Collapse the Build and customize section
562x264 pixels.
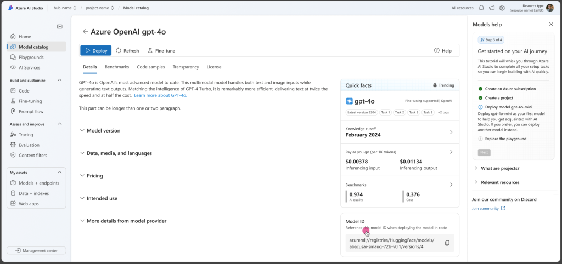pos(59,80)
